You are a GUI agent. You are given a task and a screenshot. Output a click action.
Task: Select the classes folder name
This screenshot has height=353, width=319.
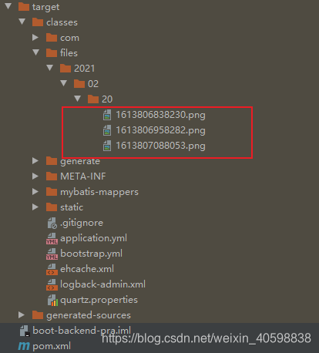coord(62,22)
